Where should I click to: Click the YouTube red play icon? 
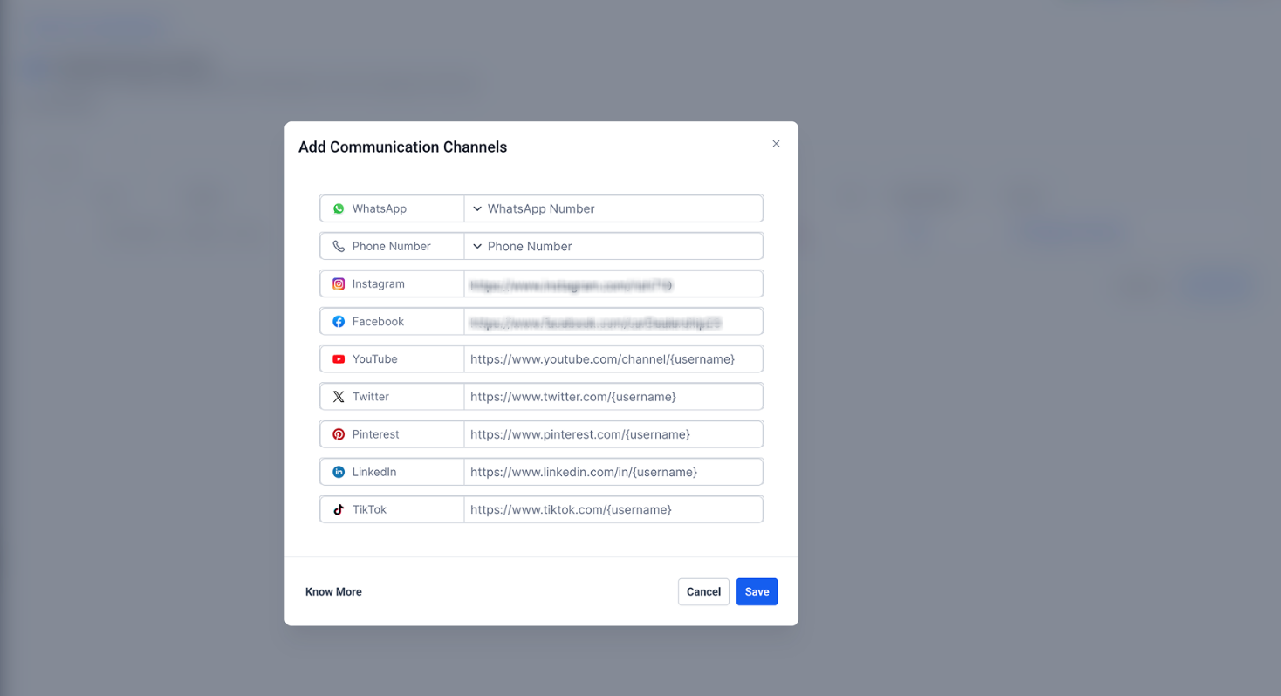point(339,358)
